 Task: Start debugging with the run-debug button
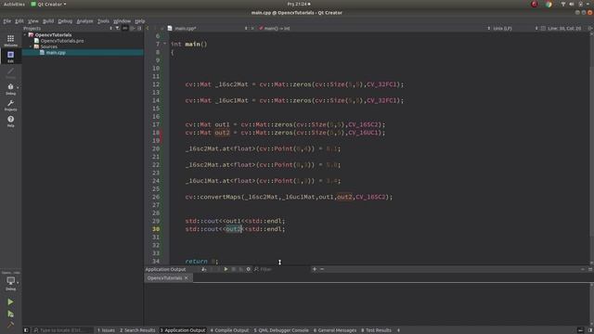pyautogui.click(x=10, y=314)
